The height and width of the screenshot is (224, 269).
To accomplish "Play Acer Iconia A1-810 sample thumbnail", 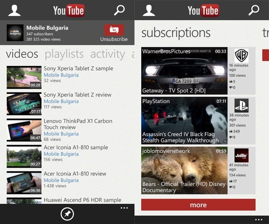I will (24, 156).
